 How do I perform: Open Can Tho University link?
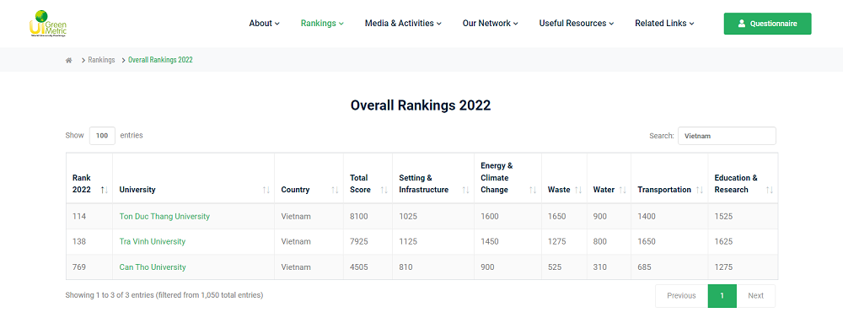153,267
